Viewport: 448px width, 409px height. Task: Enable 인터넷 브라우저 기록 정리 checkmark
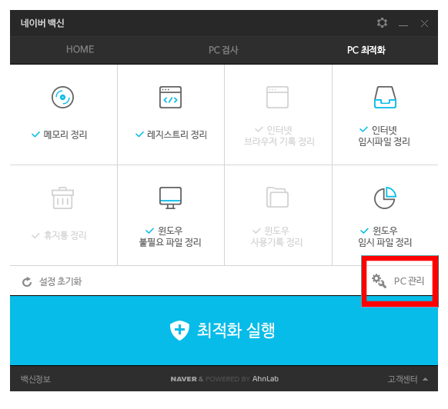(259, 130)
